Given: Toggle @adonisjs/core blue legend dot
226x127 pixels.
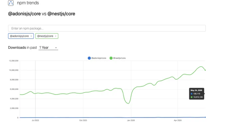Looking at the screenshot, I should coord(89,58).
